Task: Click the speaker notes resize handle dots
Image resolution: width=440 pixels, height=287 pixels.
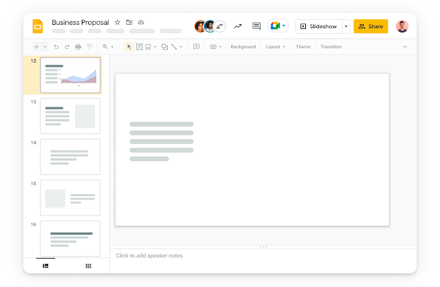Action: coord(263,247)
